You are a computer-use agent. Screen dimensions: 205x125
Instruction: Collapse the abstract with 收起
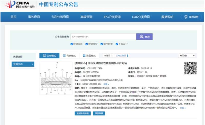pyautogui.click(x=183, y=108)
